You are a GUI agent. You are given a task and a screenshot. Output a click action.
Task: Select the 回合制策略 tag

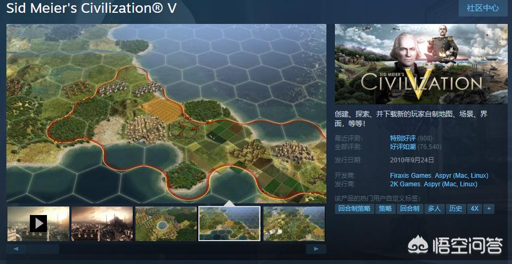click(x=354, y=209)
